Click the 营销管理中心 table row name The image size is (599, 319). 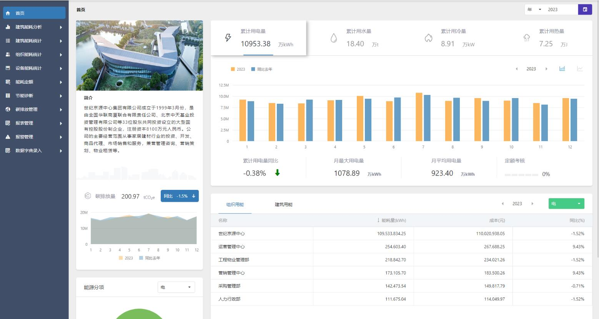(231, 273)
